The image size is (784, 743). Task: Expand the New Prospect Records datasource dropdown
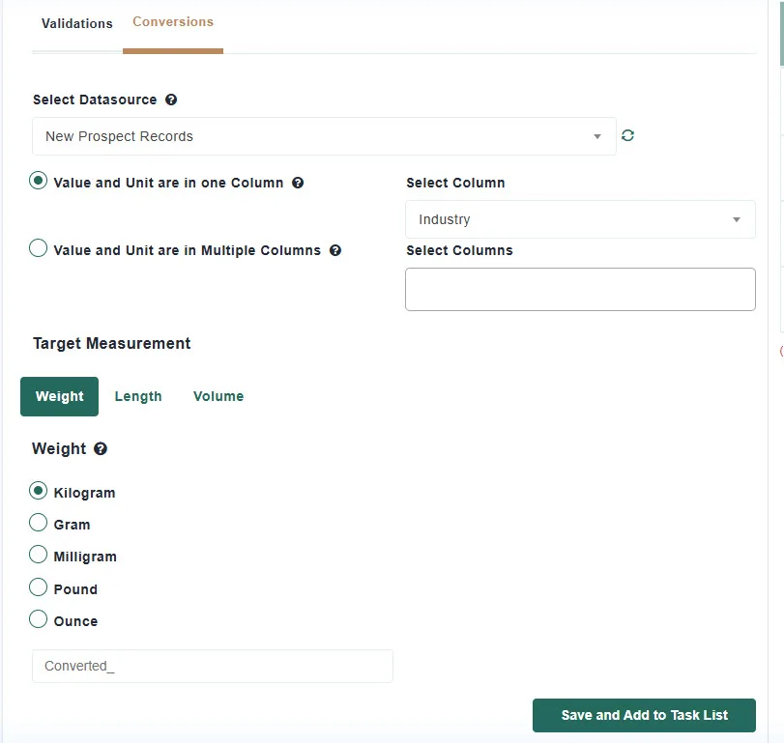[x=324, y=136]
